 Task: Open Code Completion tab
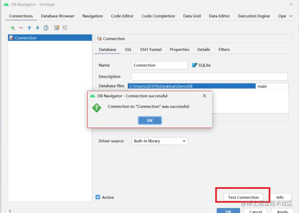158,16
